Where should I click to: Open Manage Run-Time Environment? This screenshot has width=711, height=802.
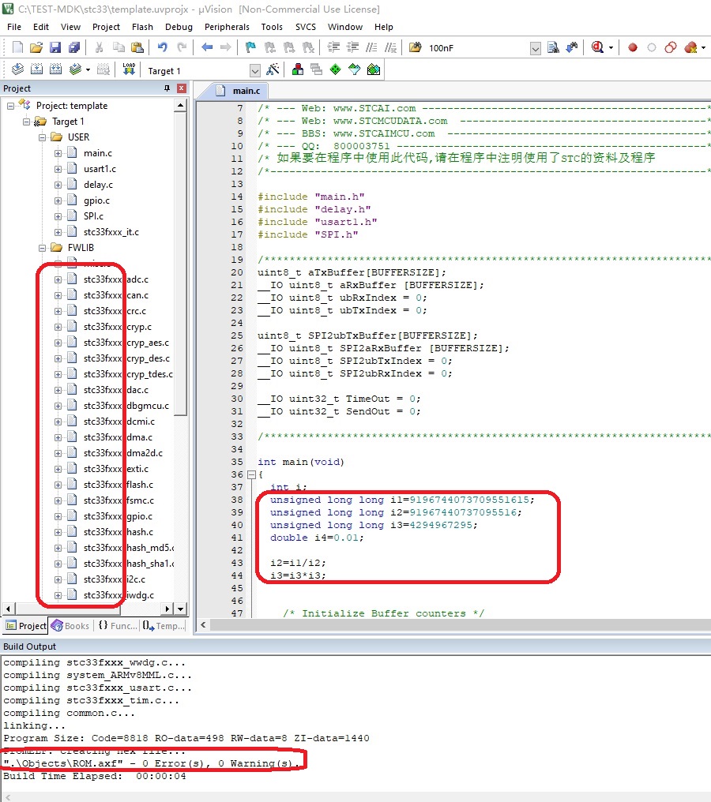(x=335, y=69)
